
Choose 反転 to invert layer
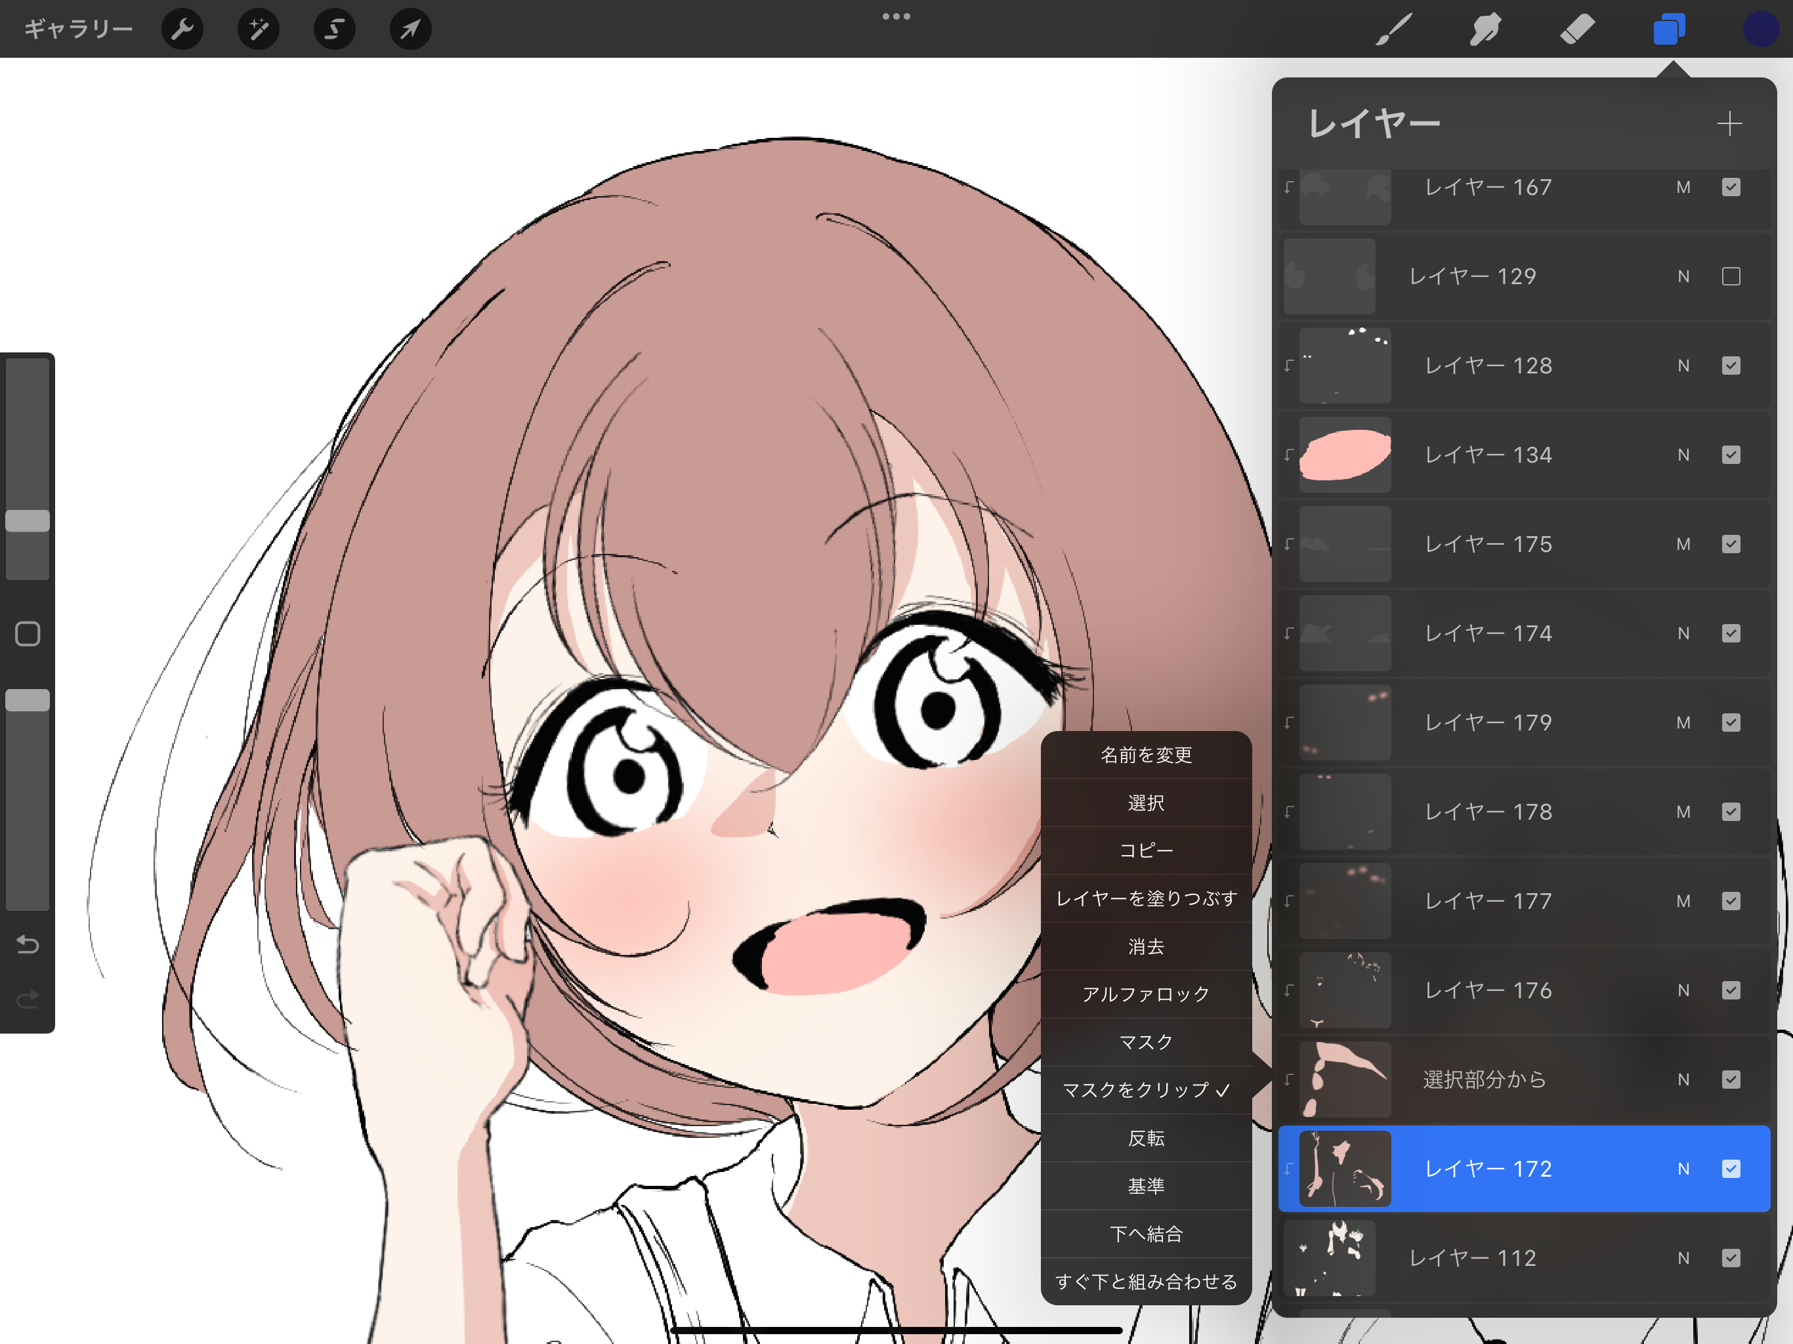pyautogui.click(x=1146, y=1138)
